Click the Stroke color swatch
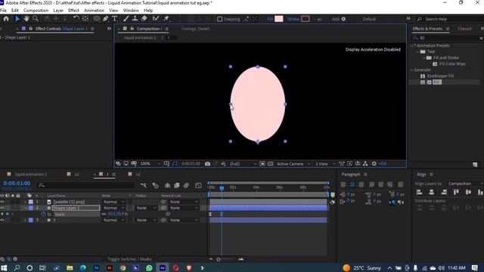The width and height of the screenshot is (484, 272). 306,19
